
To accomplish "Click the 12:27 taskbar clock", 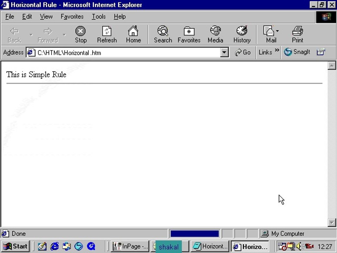I will (x=325, y=247).
